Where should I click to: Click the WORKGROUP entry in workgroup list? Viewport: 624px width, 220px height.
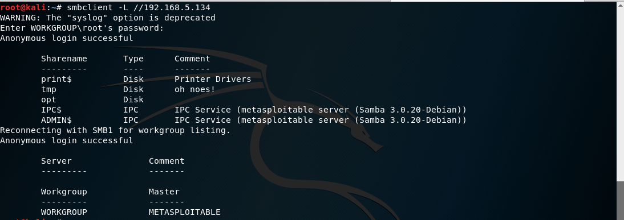click(x=64, y=213)
